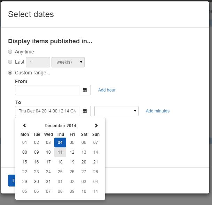The height and width of the screenshot is (205, 212).
Task: Click the Last number input box
Action: [38, 62]
